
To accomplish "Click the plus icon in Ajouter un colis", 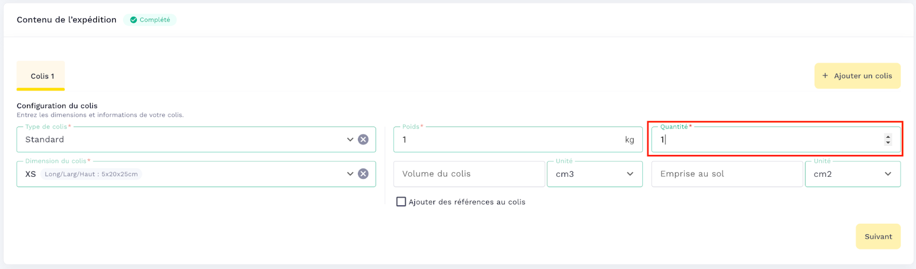I will [x=825, y=76].
